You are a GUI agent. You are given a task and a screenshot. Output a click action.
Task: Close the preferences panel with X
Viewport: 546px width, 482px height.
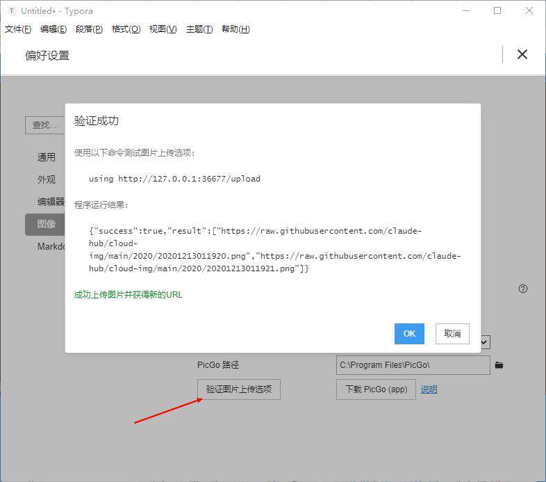point(522,54)
